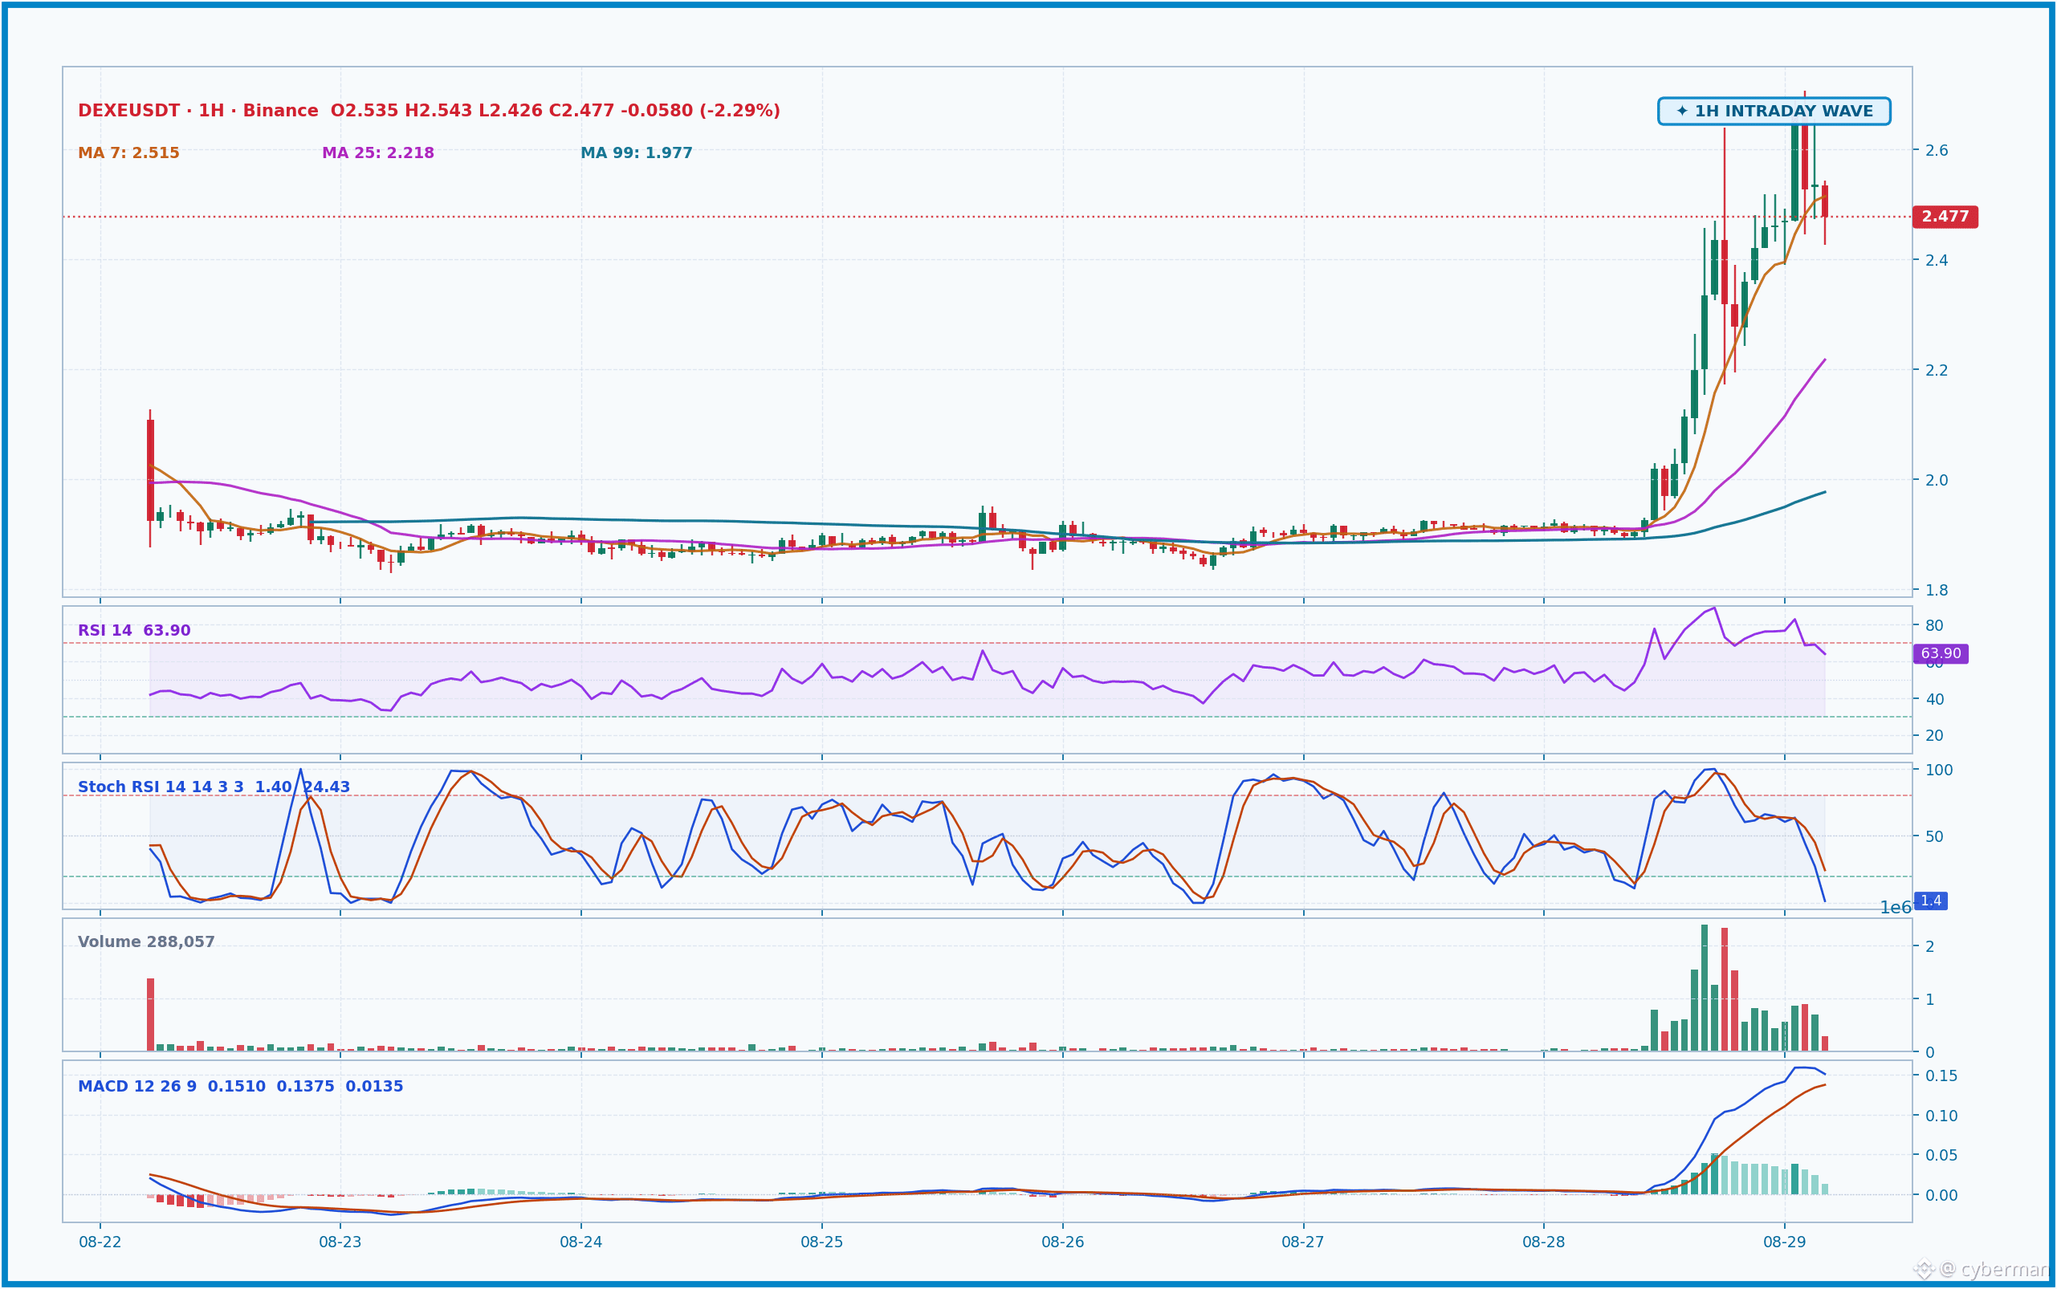
Task: Click the 1 tick on volume axis
Action: [x=1930, y=999]
